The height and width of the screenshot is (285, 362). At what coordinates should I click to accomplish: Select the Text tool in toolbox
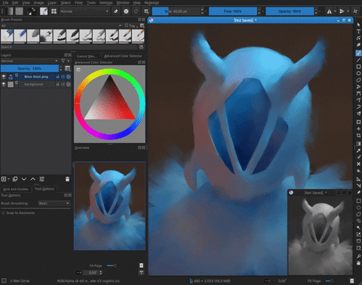point(358,32)
